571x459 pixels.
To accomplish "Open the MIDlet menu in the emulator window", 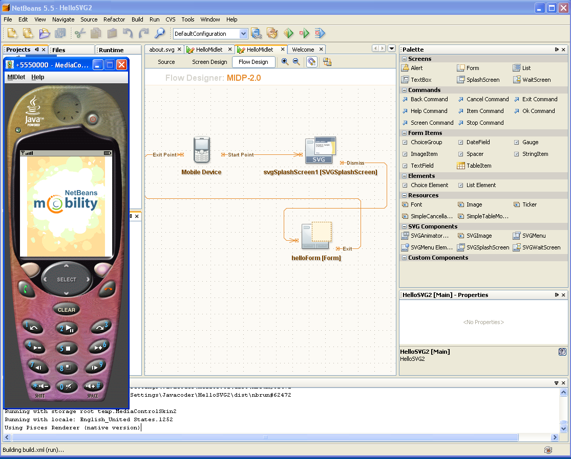I will 16,77.
